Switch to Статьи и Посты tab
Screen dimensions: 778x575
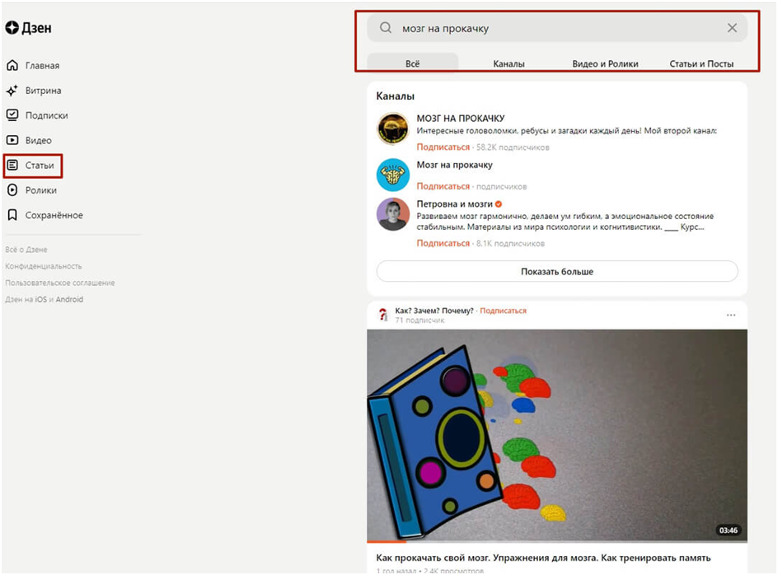pyautogui.click(x=701, y=63)
